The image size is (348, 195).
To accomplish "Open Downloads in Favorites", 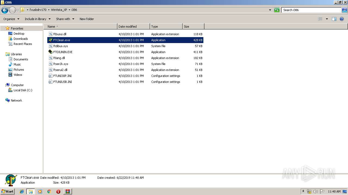I will pyautogui.click(x=21, y=39).
